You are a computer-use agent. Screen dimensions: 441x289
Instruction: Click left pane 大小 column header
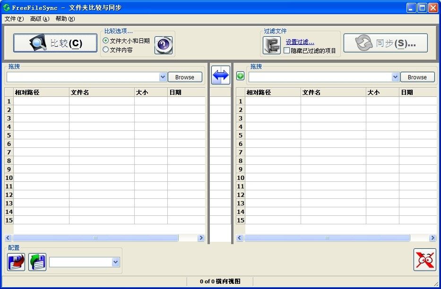[x=151, y=92]
